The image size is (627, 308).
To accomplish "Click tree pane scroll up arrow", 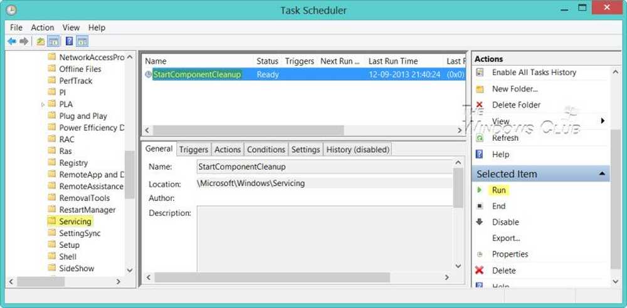I will pos(130,57).
